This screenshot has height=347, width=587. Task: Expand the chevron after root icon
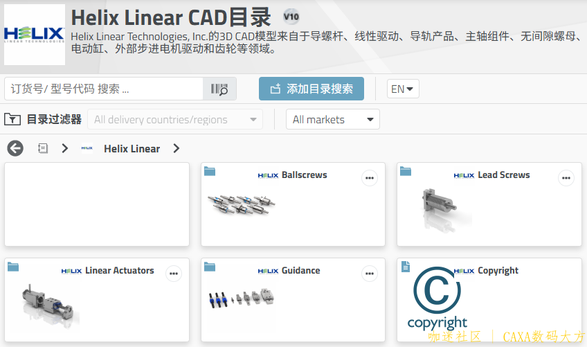pos(65,148)
